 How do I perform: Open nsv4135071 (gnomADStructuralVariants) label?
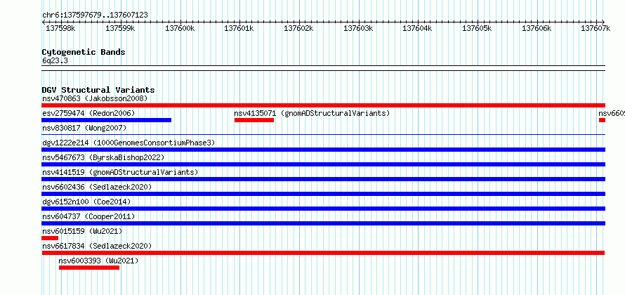pyautogui.click(x=312, y=113)
